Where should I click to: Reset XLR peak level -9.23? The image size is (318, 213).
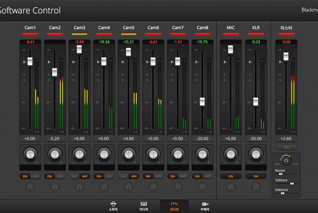[256, 42]
